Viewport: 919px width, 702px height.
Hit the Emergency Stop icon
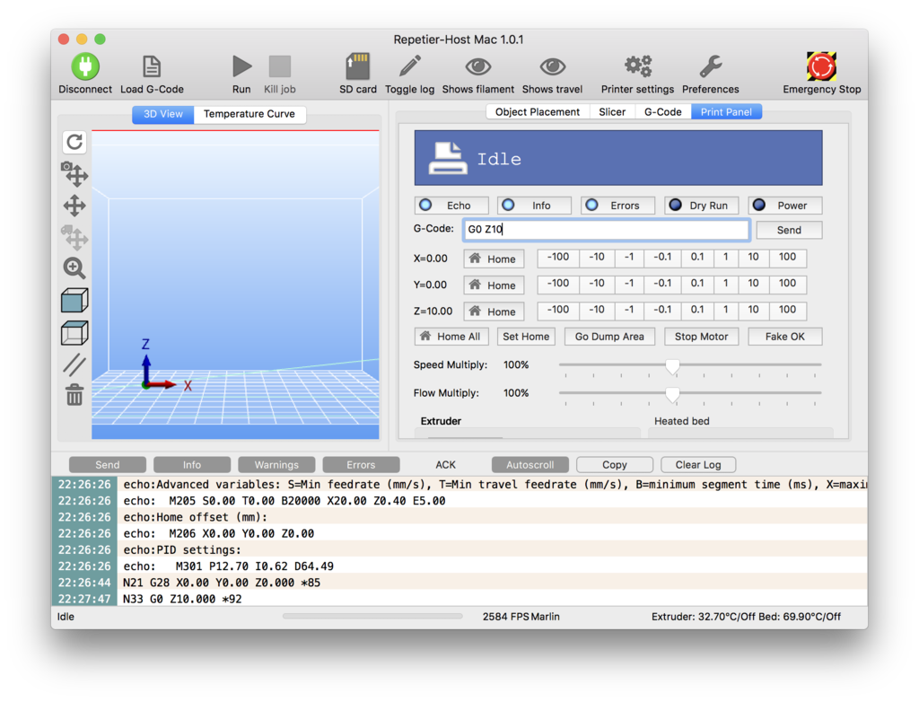pyautogui.click(x=821, y=66)
